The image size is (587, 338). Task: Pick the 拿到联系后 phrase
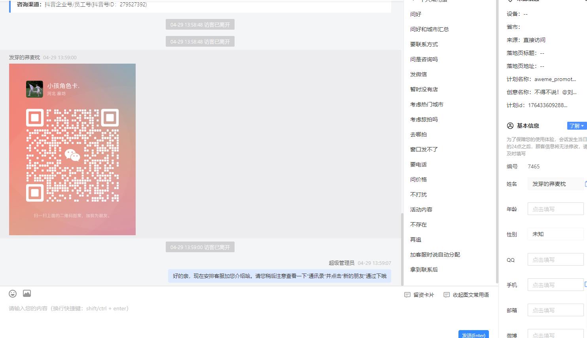(424, 270)
